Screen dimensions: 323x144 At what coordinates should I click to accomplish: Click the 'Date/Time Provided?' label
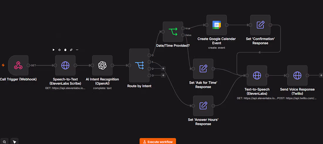pos(173,46)
